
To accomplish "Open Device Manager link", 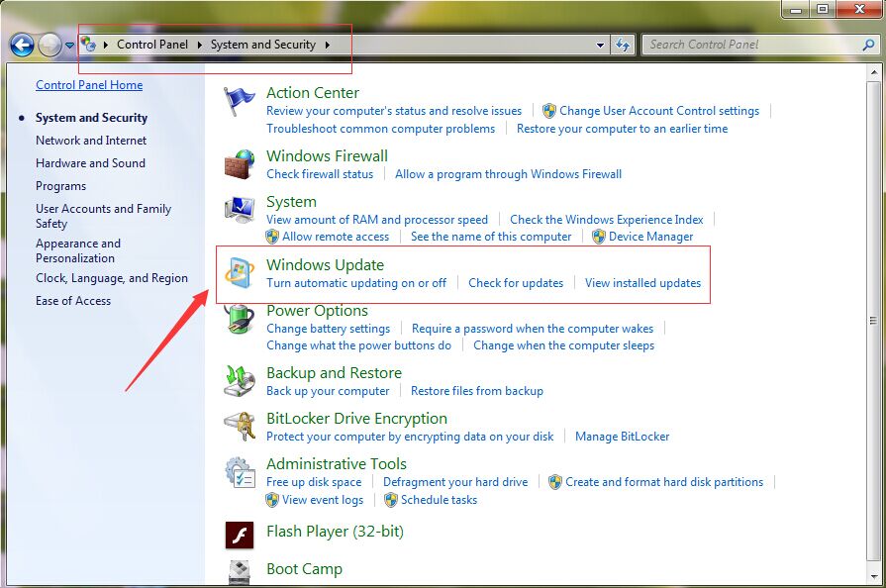I will 651,237.
